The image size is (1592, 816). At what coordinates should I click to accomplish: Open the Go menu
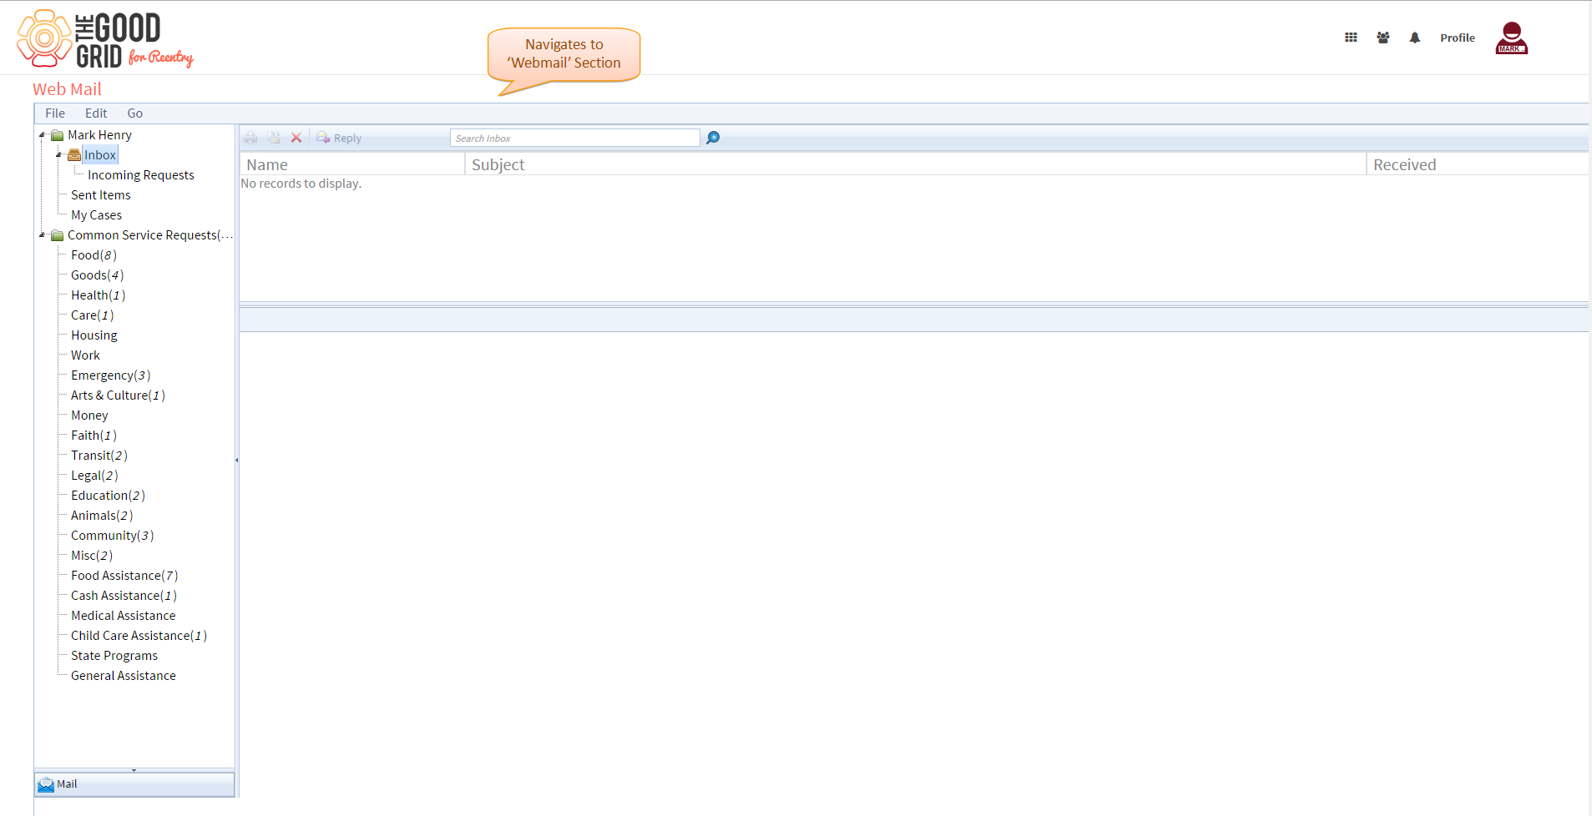[135, 113]
